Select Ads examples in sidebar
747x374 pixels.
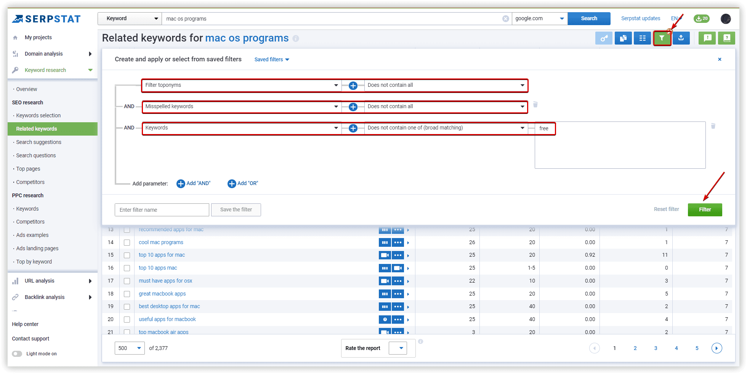click(32, 235)
